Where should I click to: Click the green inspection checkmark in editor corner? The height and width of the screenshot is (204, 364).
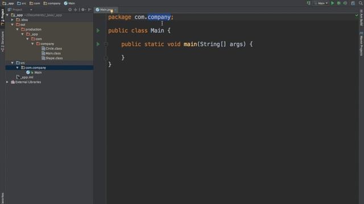point(357,15)
